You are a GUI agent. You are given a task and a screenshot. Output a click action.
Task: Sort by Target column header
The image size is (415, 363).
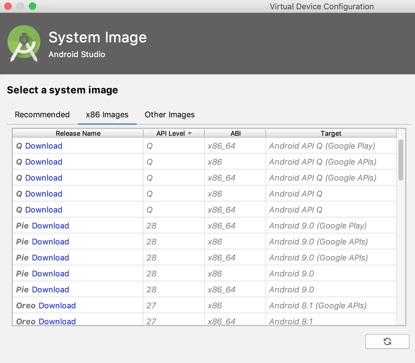(x=331, y=133)
